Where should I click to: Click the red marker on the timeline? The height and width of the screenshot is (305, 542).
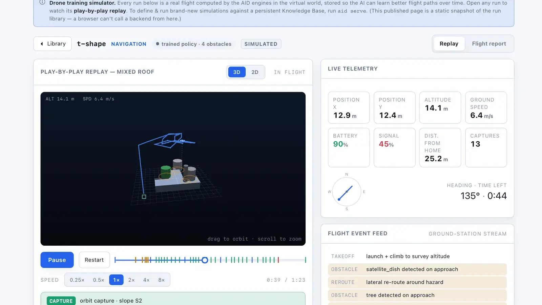click(x=278, y=260)
